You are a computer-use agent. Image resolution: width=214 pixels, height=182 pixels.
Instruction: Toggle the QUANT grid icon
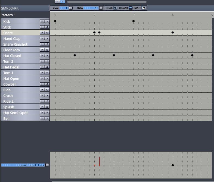tap(131, 8)
